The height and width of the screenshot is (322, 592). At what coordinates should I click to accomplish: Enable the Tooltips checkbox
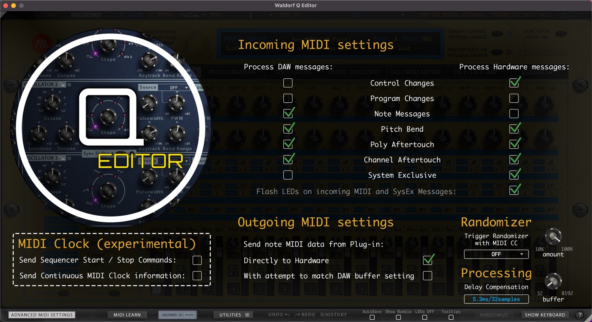pos(451,317)
